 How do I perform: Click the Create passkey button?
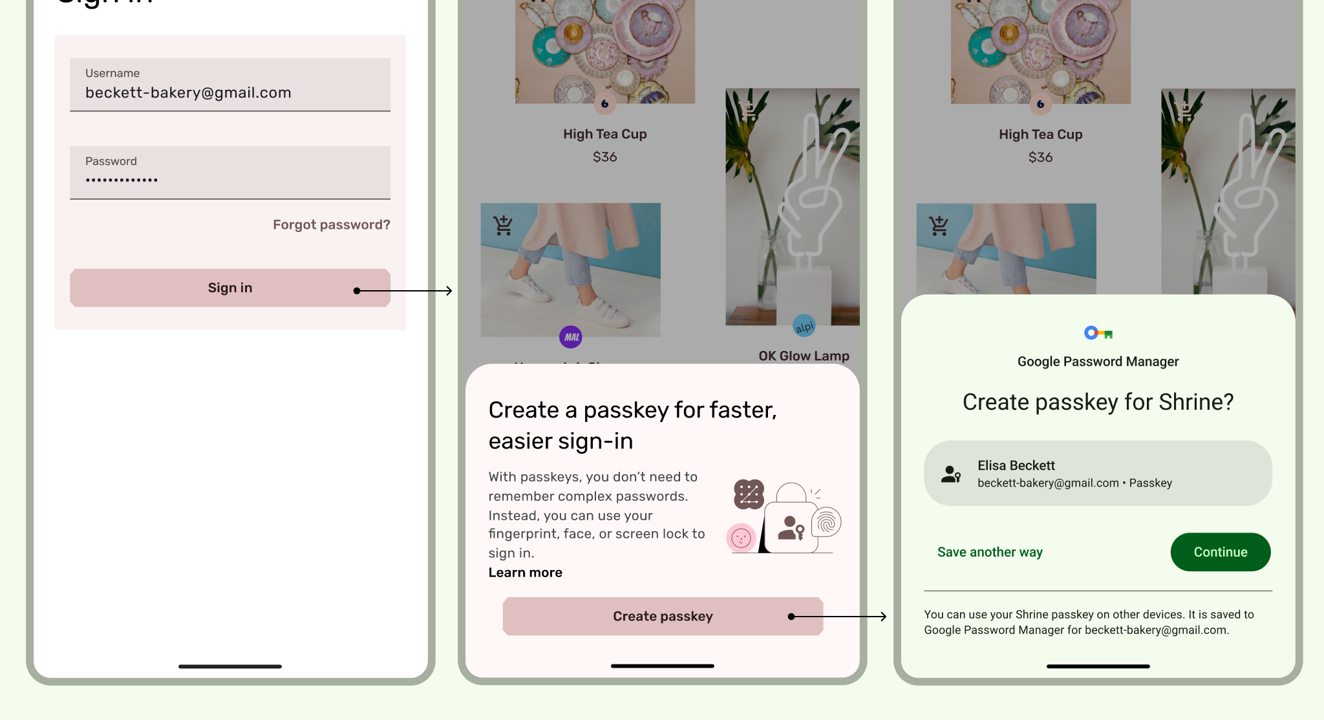coord(663,615)
